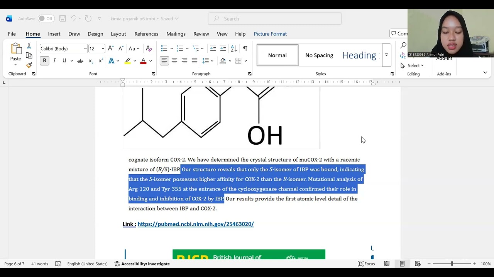This screenshot has height=277, width=494.
Task: Open the Picture Format tab
Action: point(270,34)
